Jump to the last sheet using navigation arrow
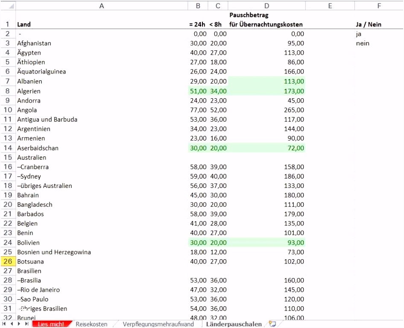Viewport: 404px width, 328px height. click(26, 324)
